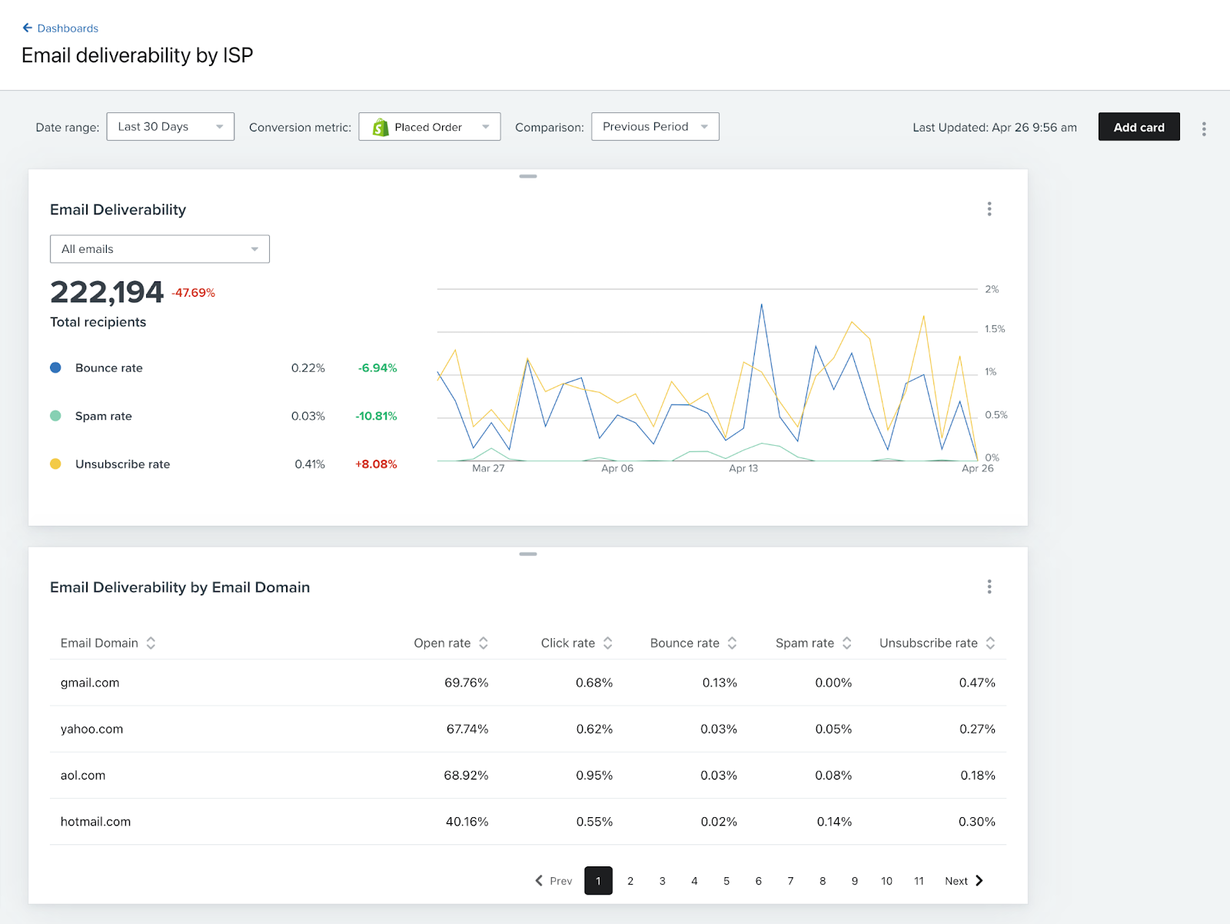
Task: Go to page 2 of the table
Action: (x=630, y=881)
